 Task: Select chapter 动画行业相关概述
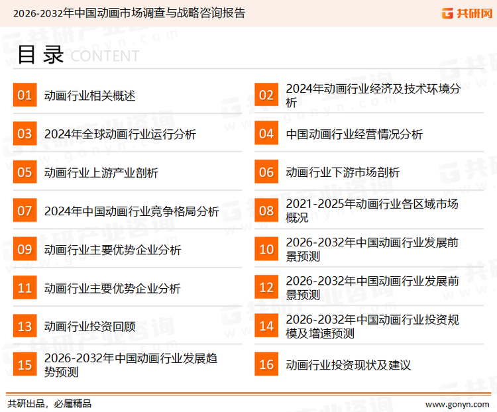(89, 95)
